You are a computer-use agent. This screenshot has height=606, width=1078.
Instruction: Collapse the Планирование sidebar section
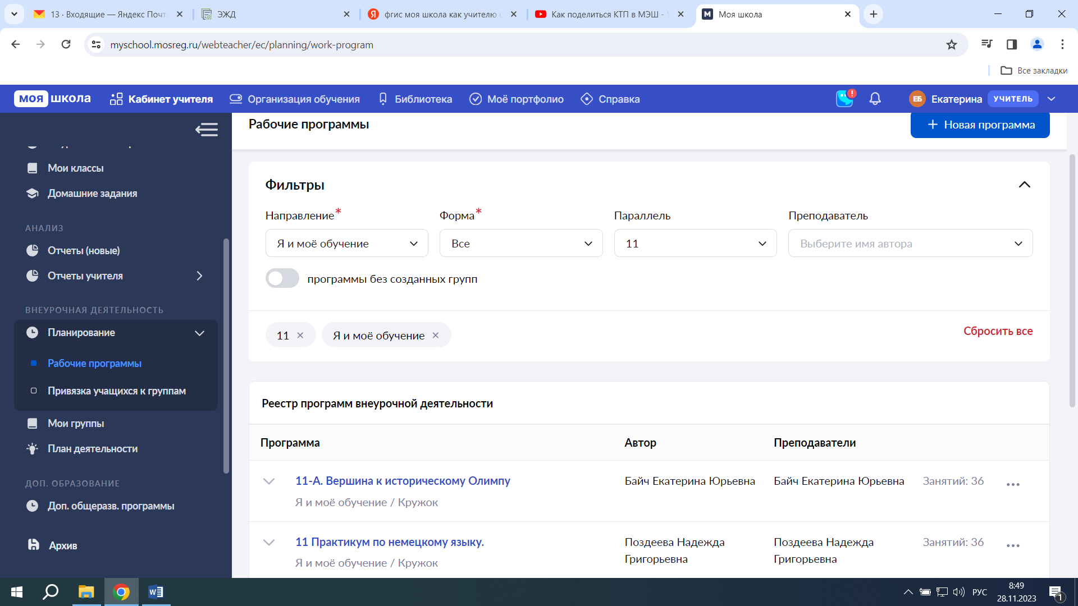(199, 333)
